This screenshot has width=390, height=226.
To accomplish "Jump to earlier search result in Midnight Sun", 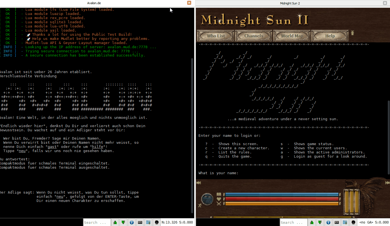I will click(x=312, y=222).
